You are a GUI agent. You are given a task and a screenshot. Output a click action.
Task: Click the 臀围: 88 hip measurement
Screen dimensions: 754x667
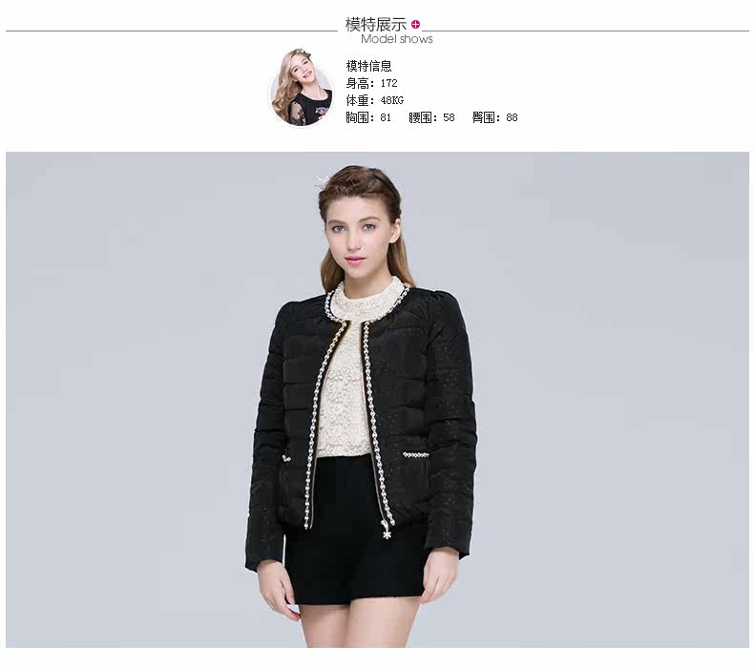[494, 117]
